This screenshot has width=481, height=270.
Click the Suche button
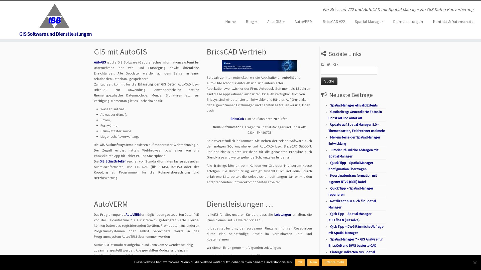[x=329, y=81]
